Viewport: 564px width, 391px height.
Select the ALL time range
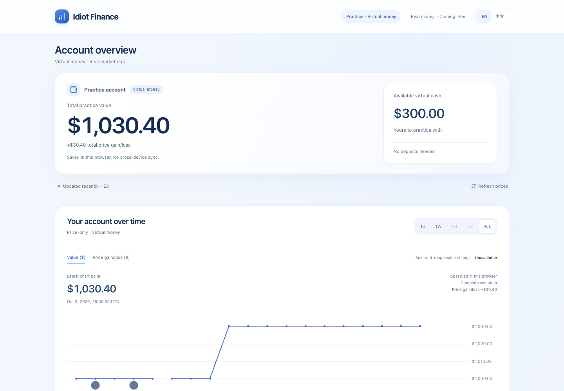[487, 226]
